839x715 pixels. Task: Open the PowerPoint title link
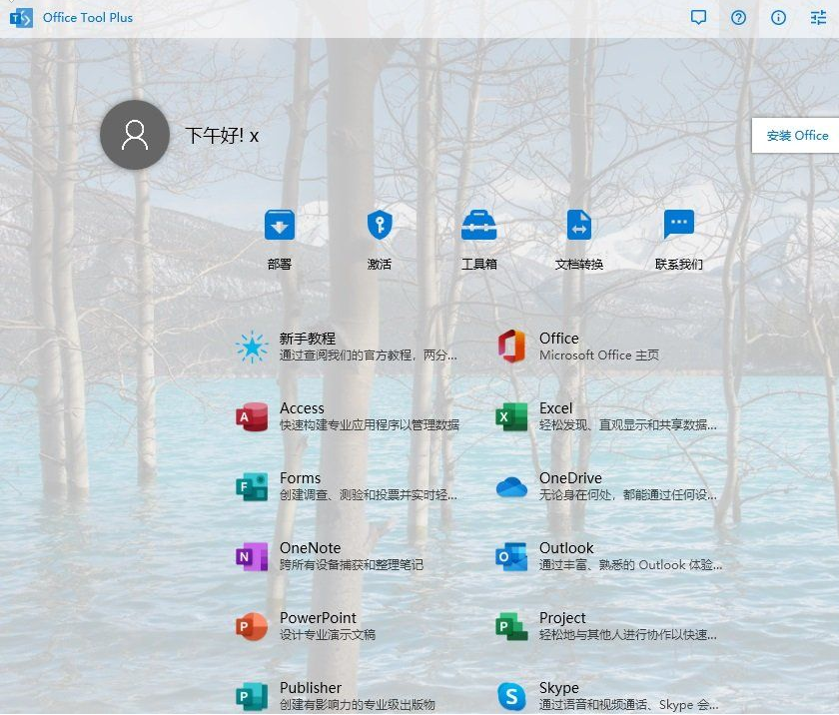pos(318,618)
